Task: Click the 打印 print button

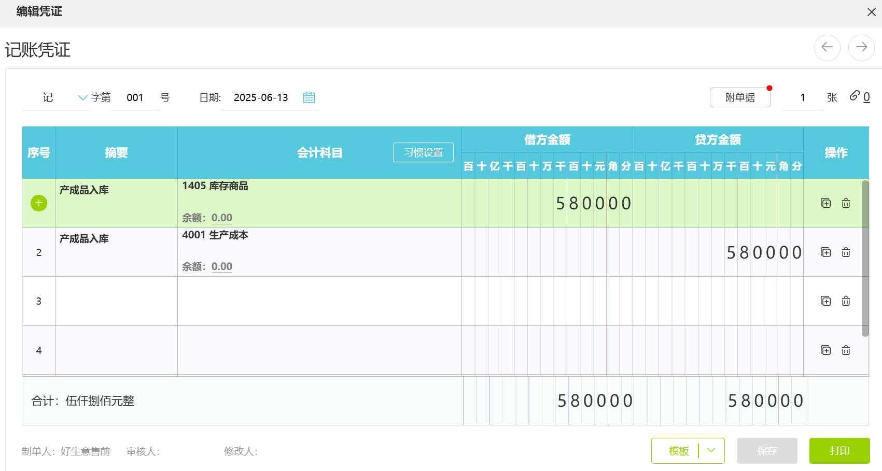Action: coord(839,451)
